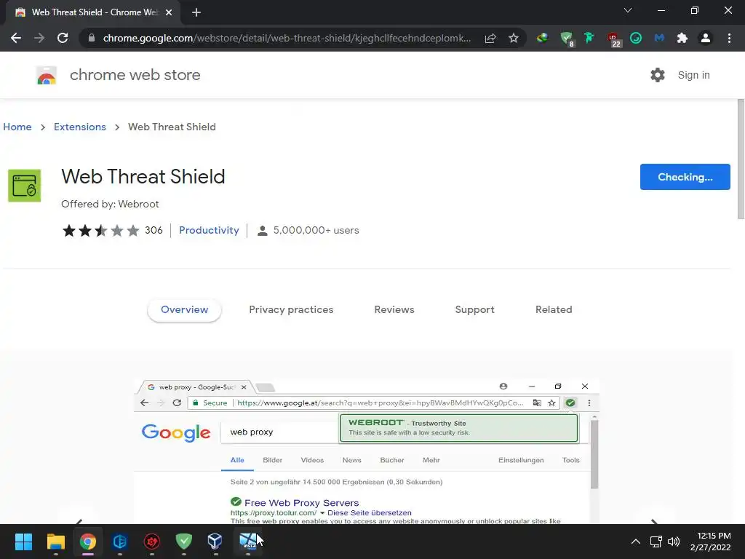
Task: Open Web Store settings gear
Action: point(658,75)
